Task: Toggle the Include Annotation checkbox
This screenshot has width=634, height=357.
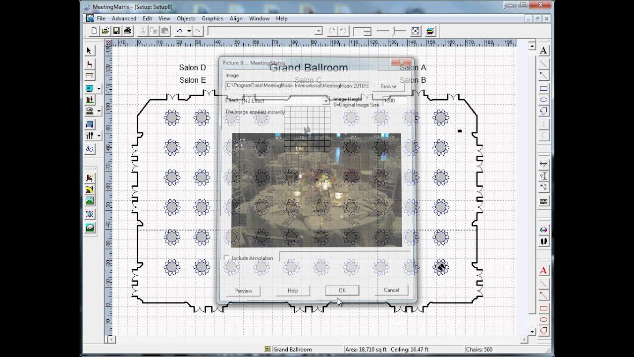Action: pyautogui.click(x=227, y=258)
